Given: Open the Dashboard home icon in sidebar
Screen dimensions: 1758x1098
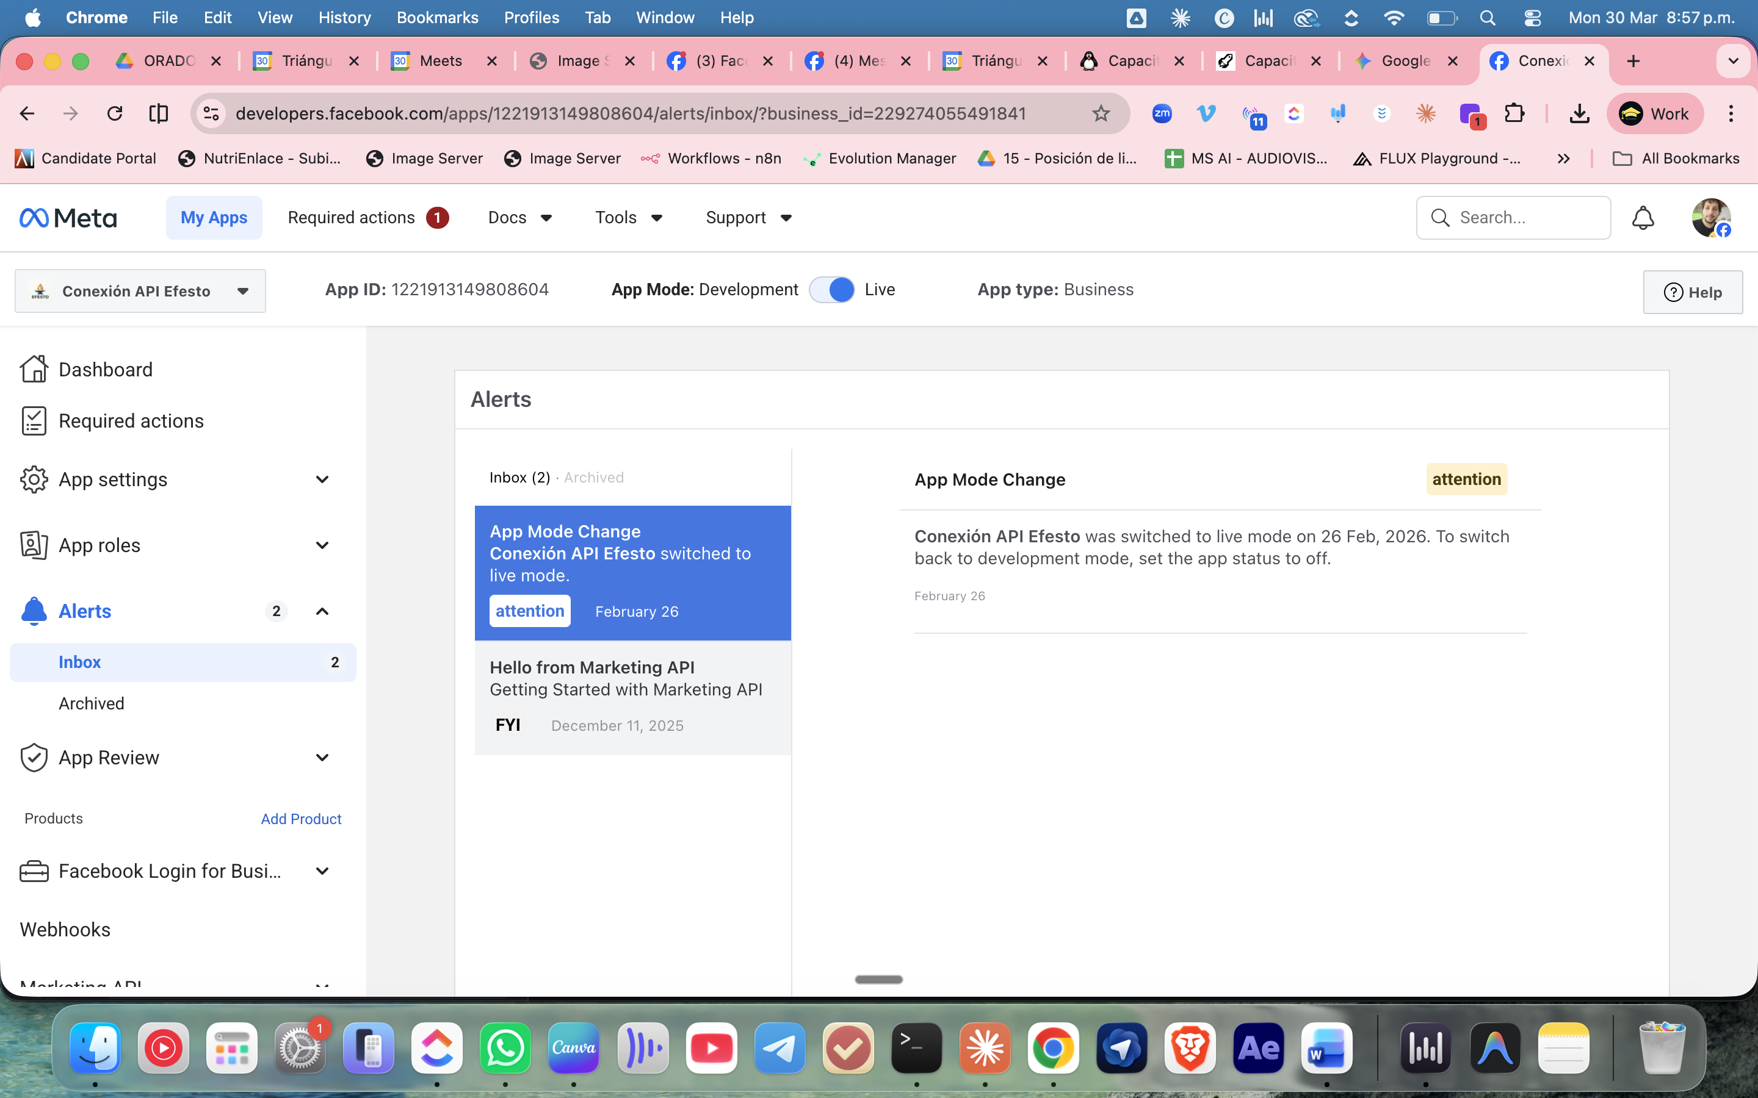Looking at the screenshot, I should pyautogui.click(x=34, y=369).
